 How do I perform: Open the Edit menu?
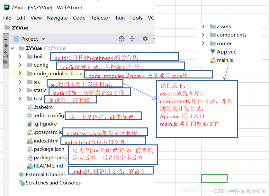pos(21,18)
